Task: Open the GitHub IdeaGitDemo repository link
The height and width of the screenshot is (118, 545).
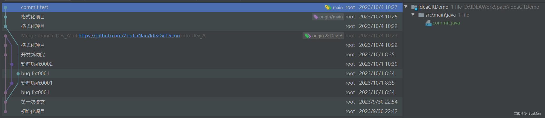Action: [129, 36]
